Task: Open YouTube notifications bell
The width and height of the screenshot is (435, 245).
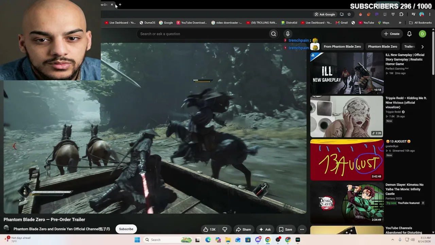Action: click(409, 34)
